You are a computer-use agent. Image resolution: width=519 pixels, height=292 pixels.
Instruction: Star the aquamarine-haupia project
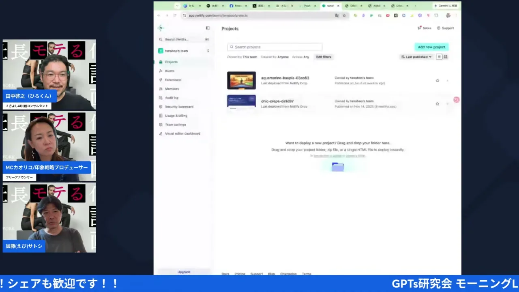(x=437, y=80)
